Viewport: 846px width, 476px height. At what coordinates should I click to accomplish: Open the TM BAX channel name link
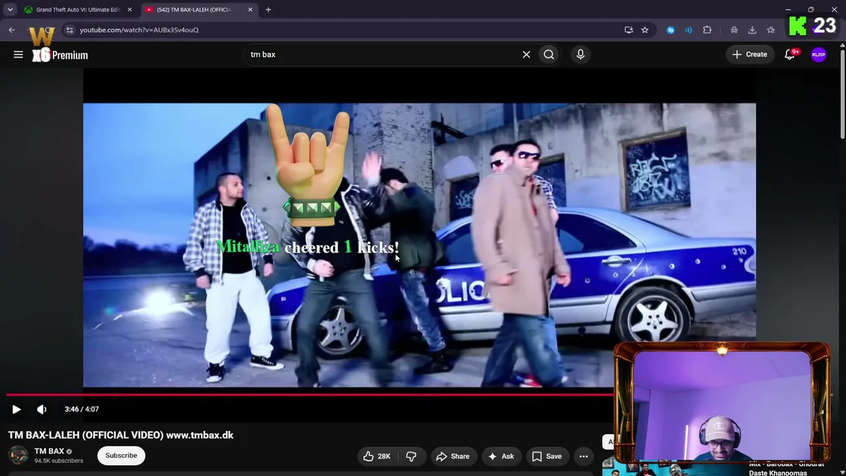point(49,451)
